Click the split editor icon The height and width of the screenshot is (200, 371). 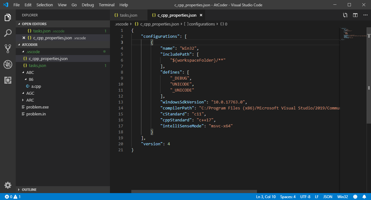point(355,15)
